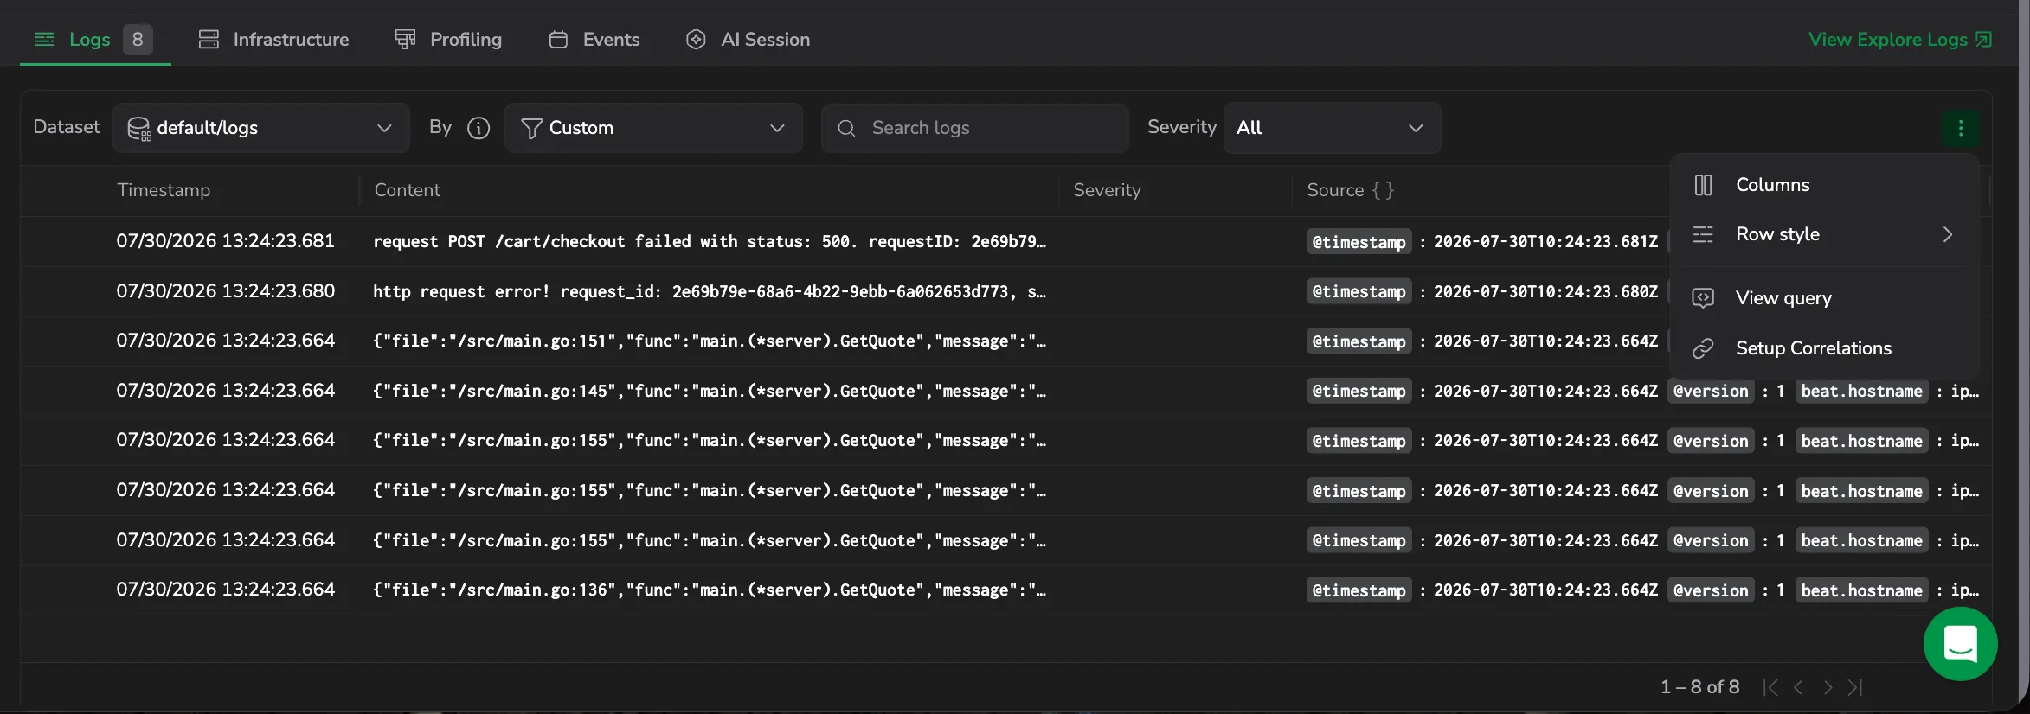Click the Logs list icon

[x=44, y=40]
